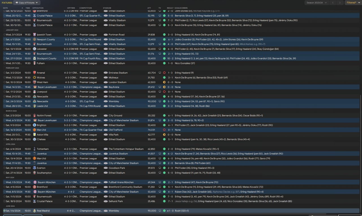Click the Southampton club badge
The width and height of the screenshot is (362, 216).
pos(35,173)
